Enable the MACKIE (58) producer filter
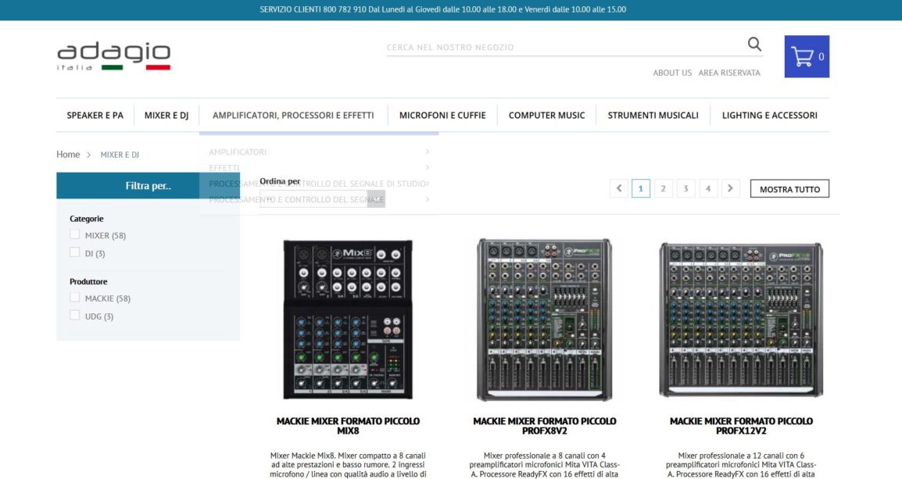902x479 pixels. pyautogui.click(x=75, y=298)
